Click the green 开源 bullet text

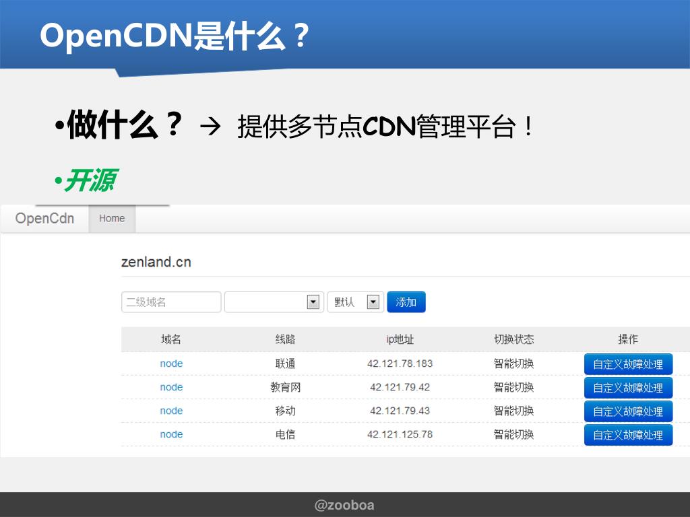click(x=91, y=180)
